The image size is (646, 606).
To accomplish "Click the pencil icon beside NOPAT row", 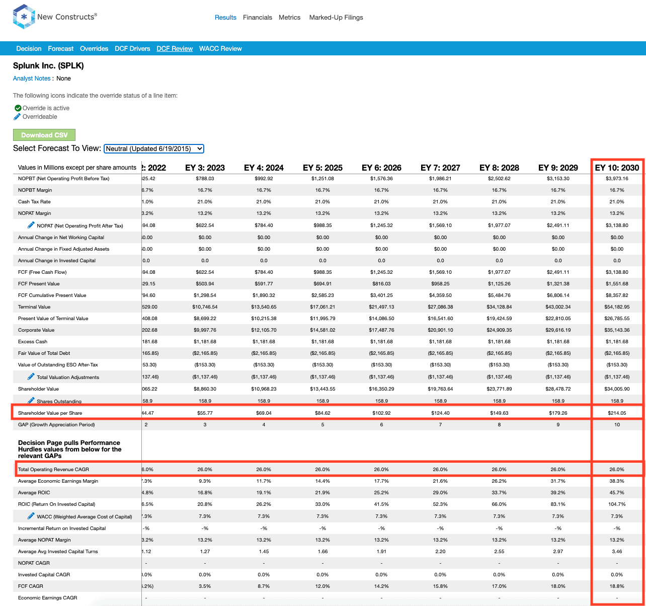I will tap(31, 225).
